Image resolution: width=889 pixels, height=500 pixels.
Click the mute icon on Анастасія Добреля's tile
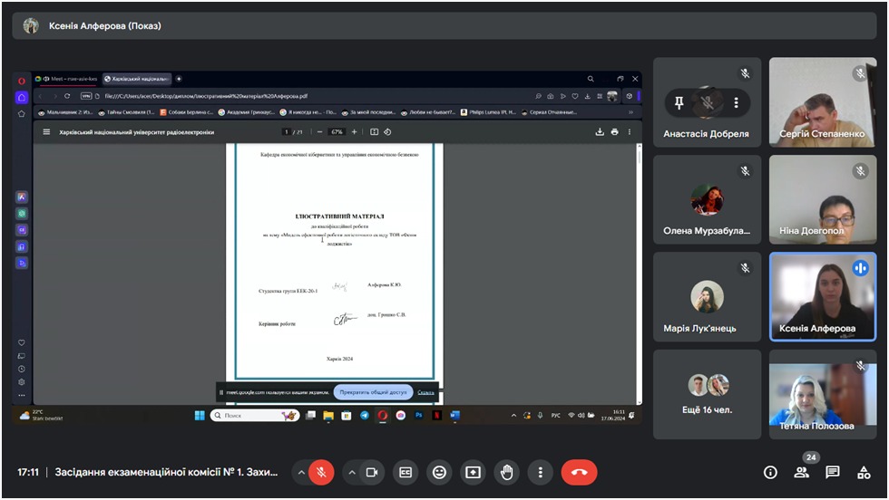(707, 103)
